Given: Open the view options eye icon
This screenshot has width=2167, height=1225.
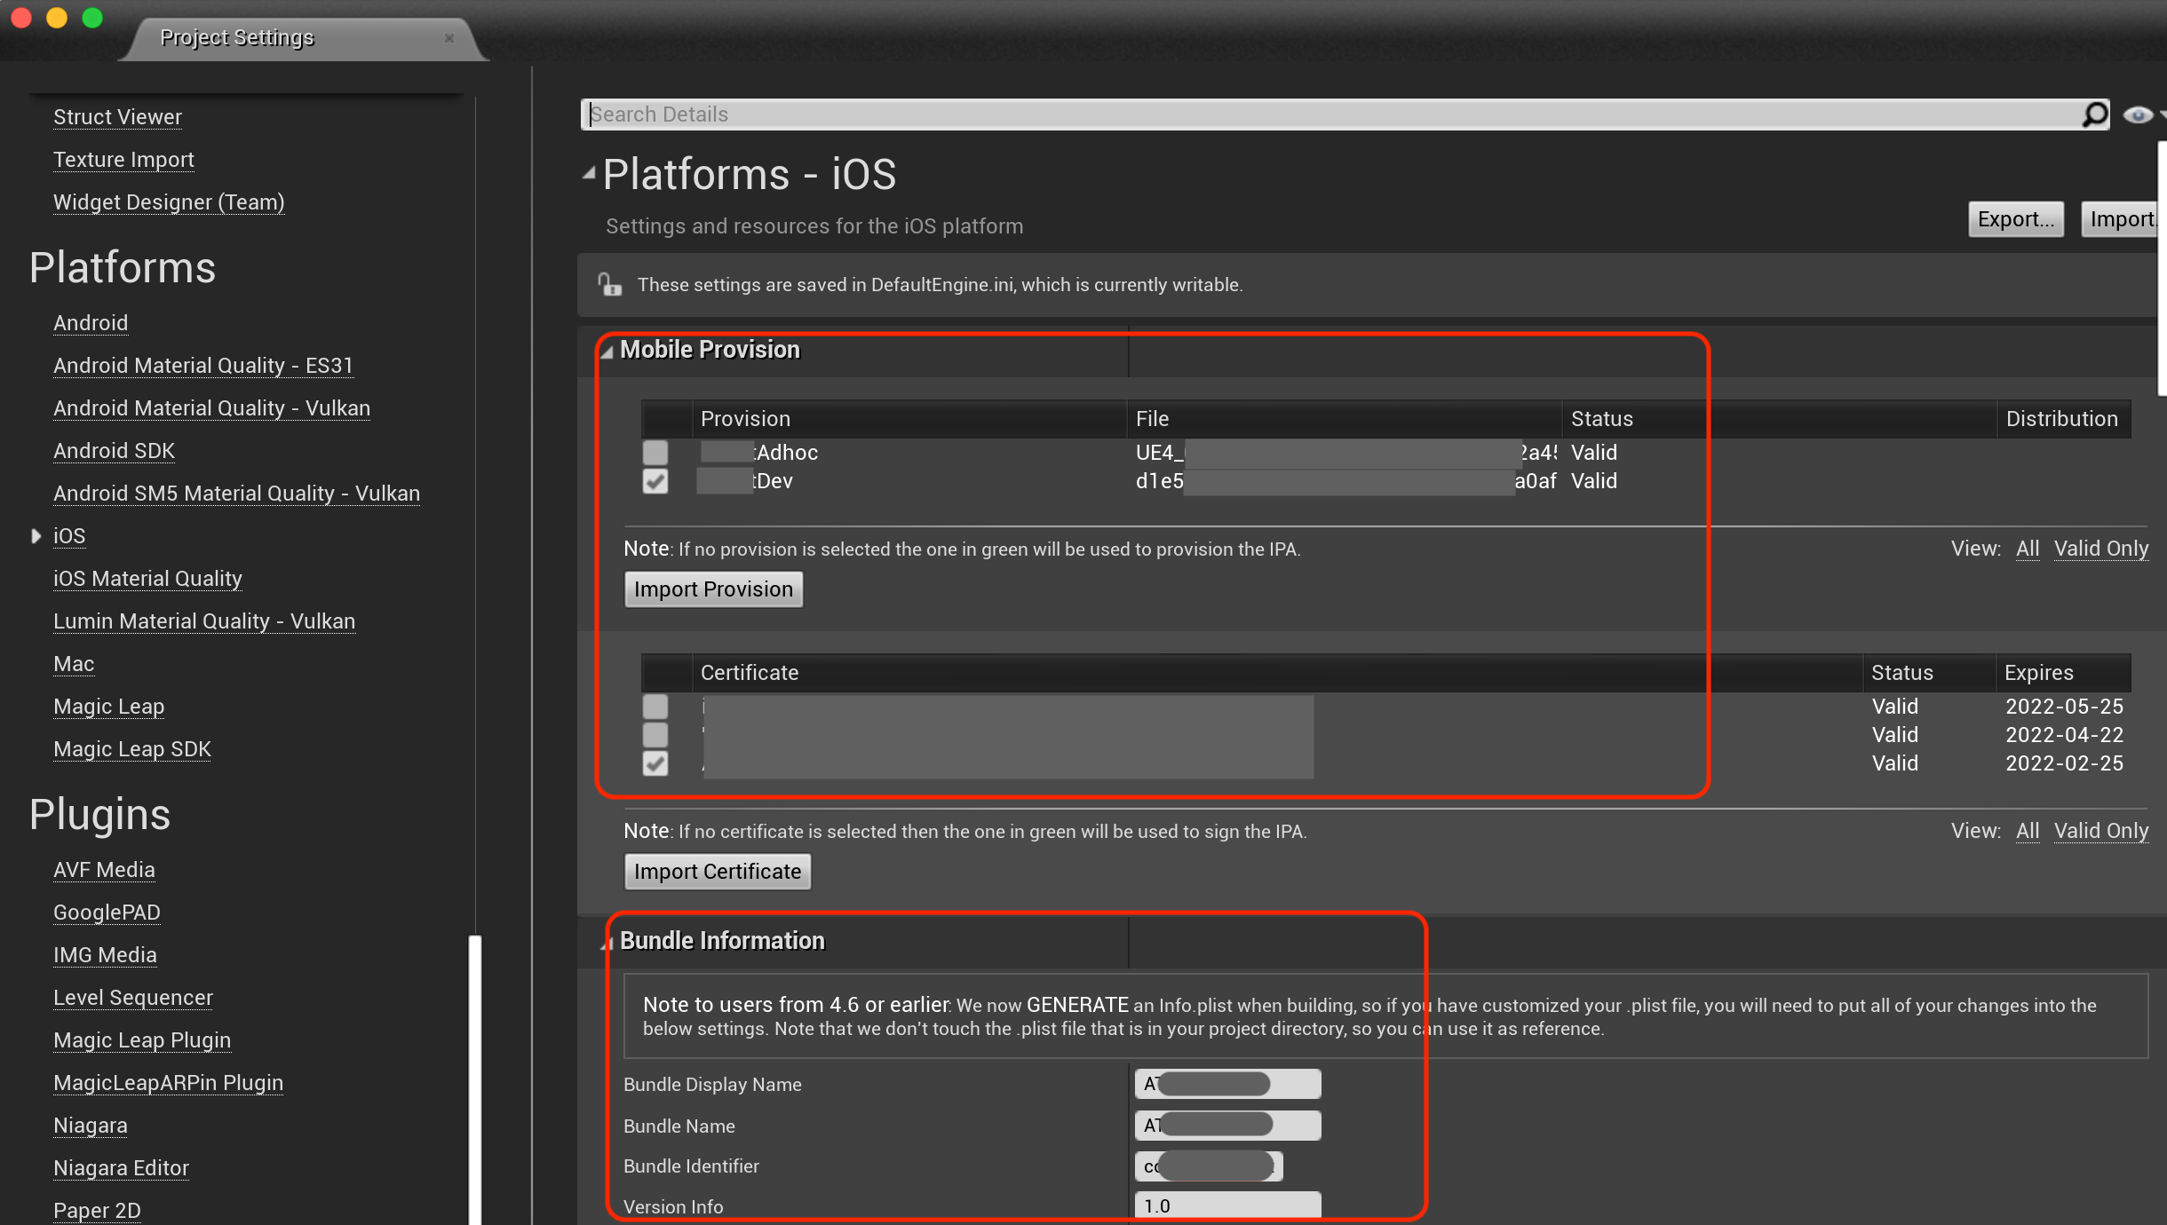Looking at the screenshot, I should pyautogui.click(x=2137, y=115).
